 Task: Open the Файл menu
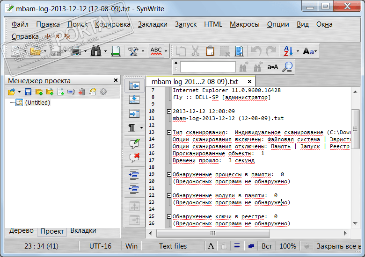click(x=20, y=24)
